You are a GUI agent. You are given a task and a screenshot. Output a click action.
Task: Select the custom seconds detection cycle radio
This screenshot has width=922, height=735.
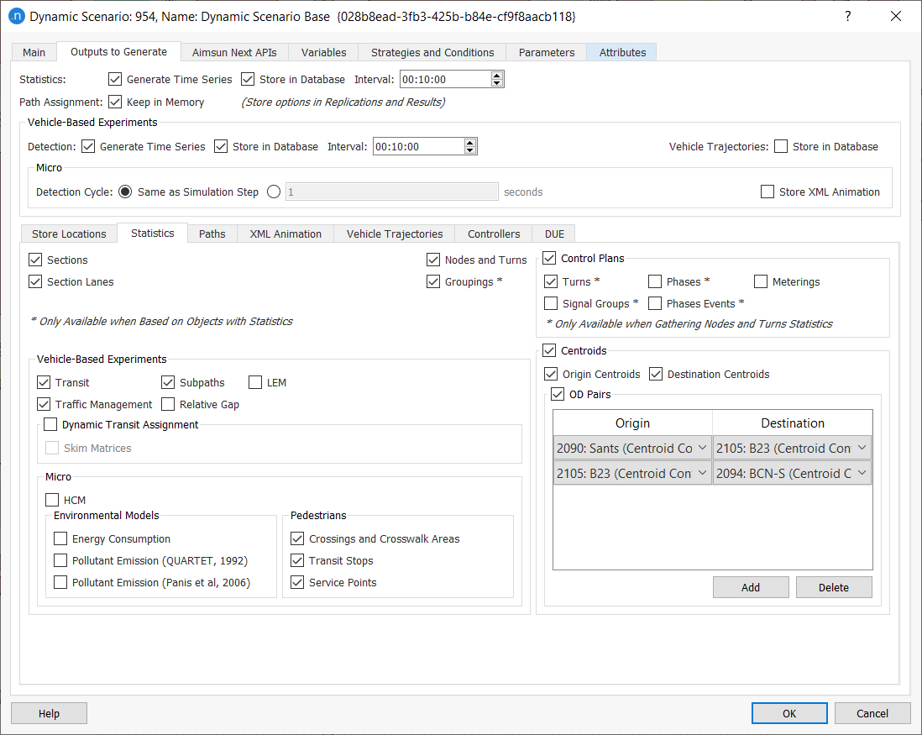pos(274,192)
